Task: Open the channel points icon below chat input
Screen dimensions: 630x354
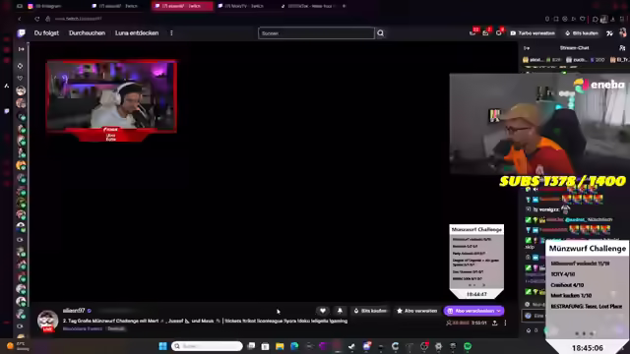Action: [529, 330]
